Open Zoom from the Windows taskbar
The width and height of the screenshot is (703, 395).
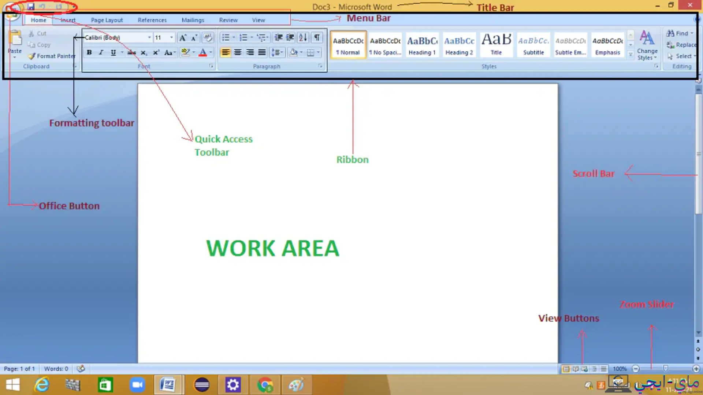[x=137, y=385]
